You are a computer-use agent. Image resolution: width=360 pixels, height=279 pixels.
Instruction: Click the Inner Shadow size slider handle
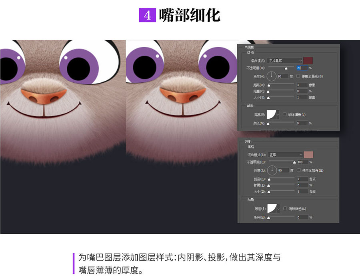click(268, 98)
